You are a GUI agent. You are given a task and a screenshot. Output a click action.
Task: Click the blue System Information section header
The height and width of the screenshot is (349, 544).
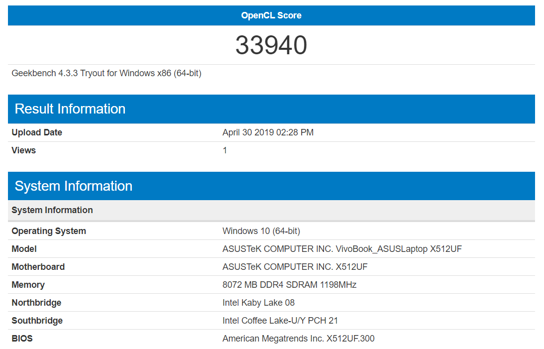(x=74, y=186)
